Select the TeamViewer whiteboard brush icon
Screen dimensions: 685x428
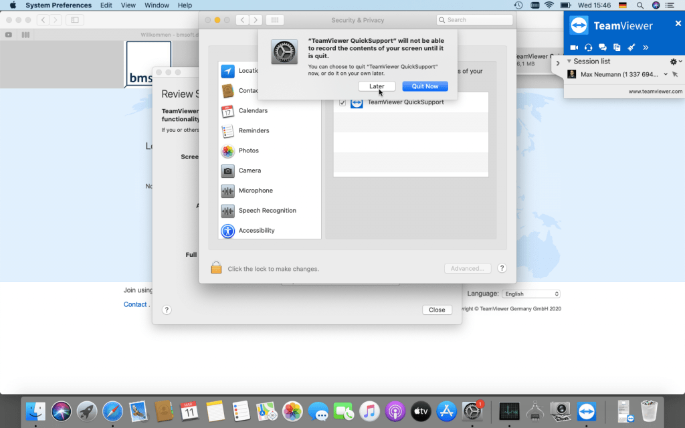(x=631, y=47)
